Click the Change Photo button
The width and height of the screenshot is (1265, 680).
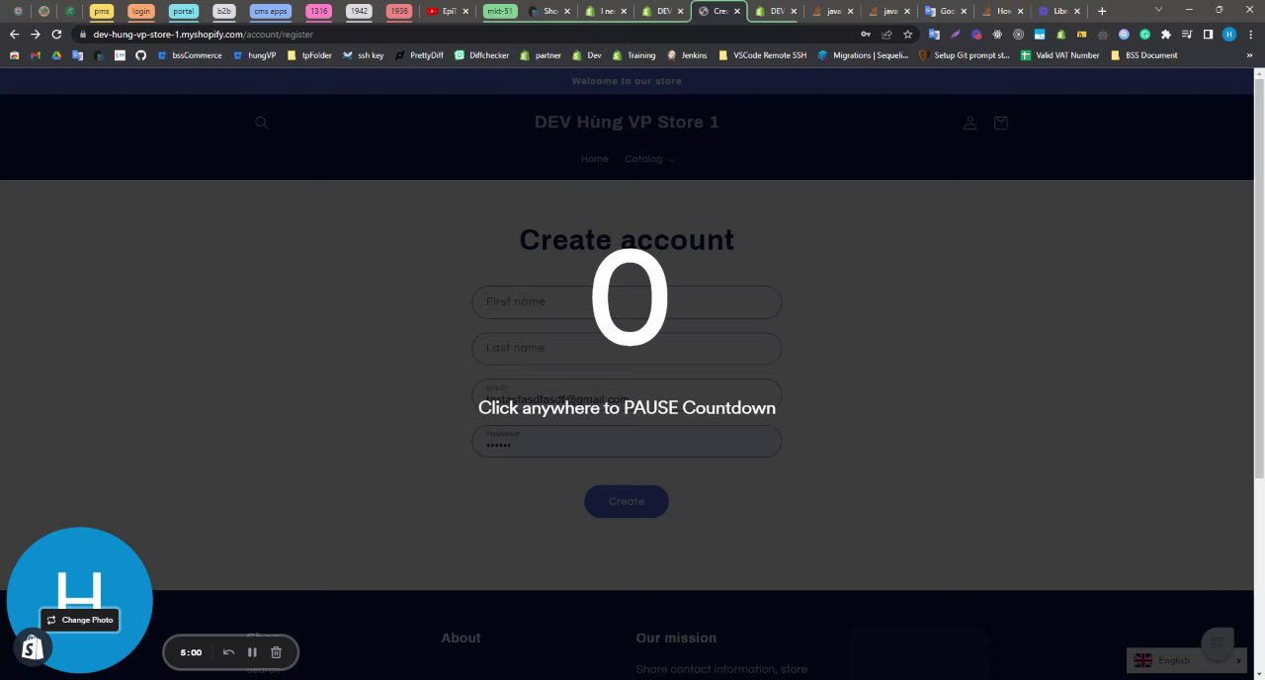(80, 620)
